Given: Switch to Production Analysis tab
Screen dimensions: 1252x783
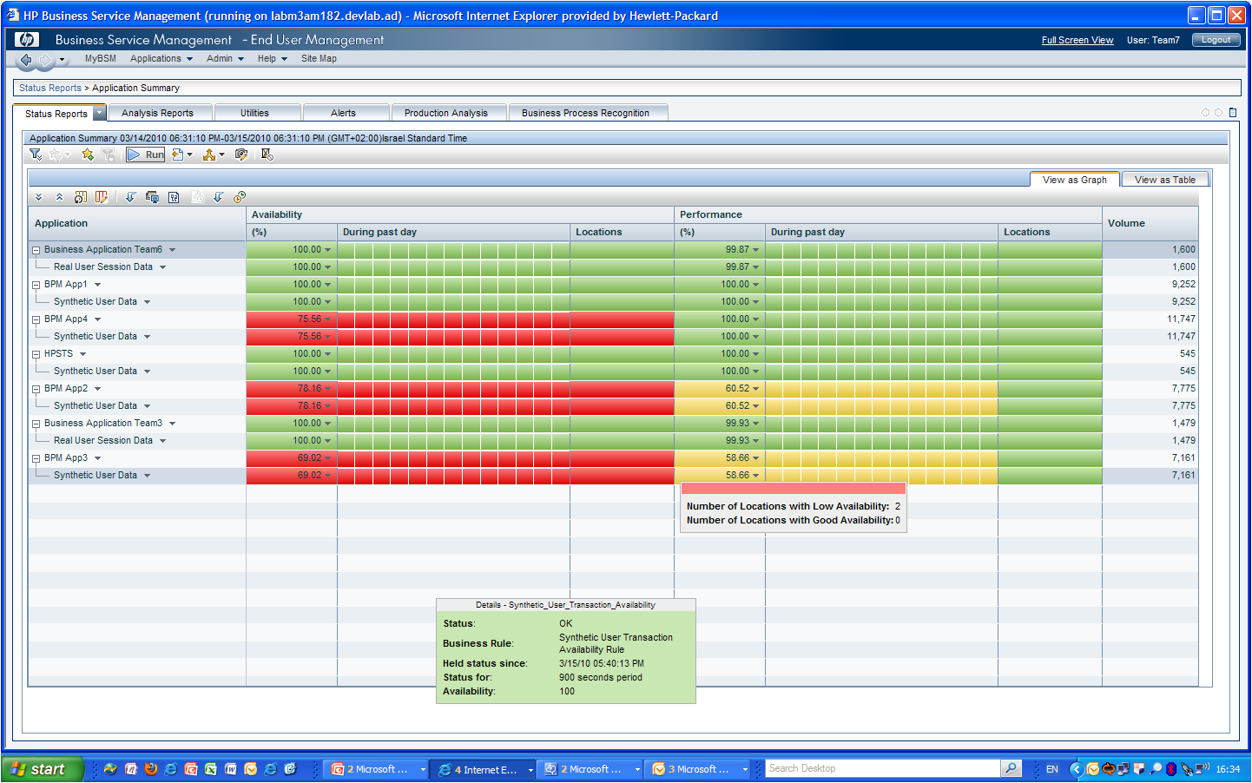Looking at the screenshot, I should tap(449, 113).
